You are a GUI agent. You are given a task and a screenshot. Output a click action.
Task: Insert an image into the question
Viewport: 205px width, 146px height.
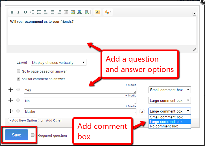(x=73, y=12)
